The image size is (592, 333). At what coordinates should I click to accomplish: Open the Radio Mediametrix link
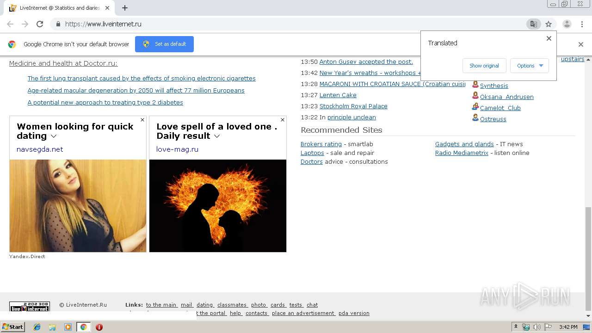462,153
